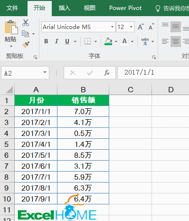
Task: Toggle left text alignment
Action: 165,41
